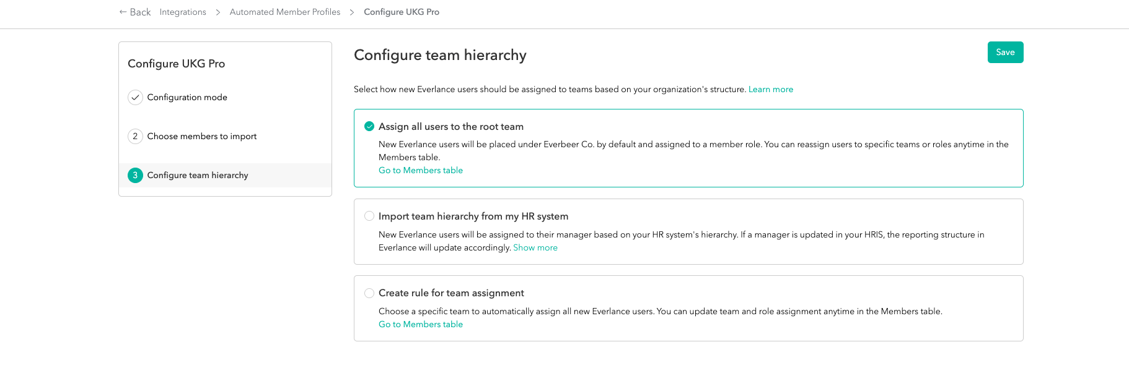Click the completed checkmark icon beside Configuration mode

[135, 97]
